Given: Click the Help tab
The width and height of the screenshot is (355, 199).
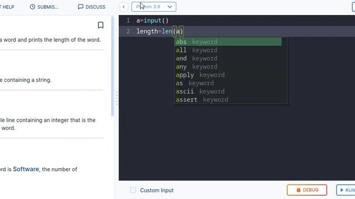Looking at the screenshot, I should click(7, 7).
